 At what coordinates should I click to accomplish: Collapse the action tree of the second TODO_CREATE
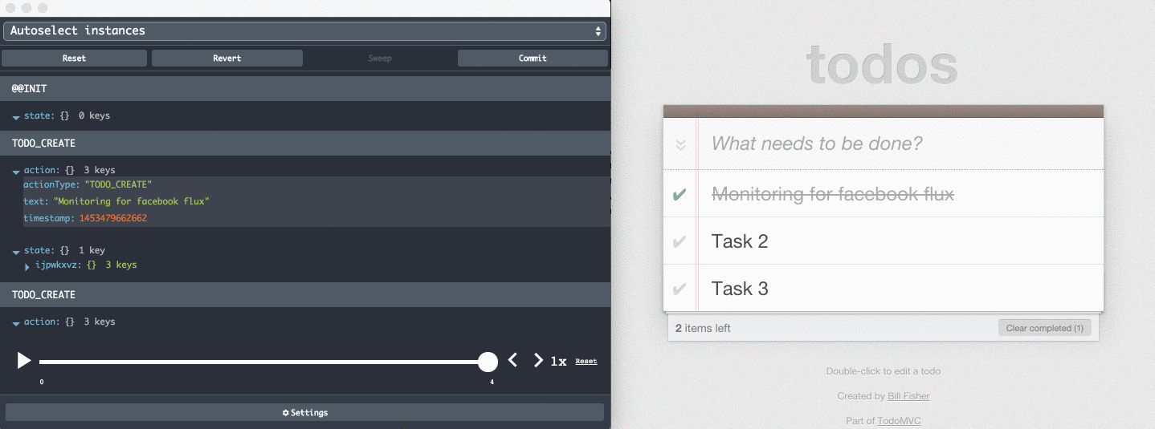coord(16,322)
